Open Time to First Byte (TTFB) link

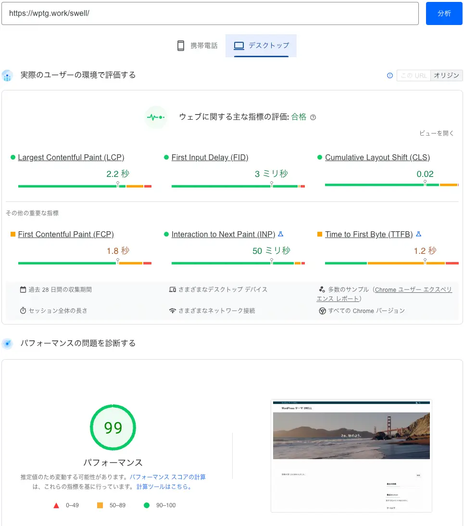coord(369,234)
